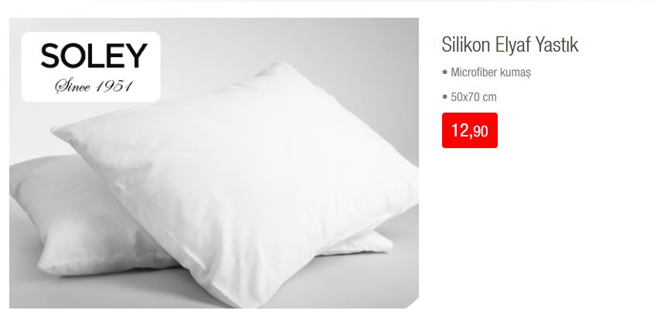Click the large 12 in the price

460,130
